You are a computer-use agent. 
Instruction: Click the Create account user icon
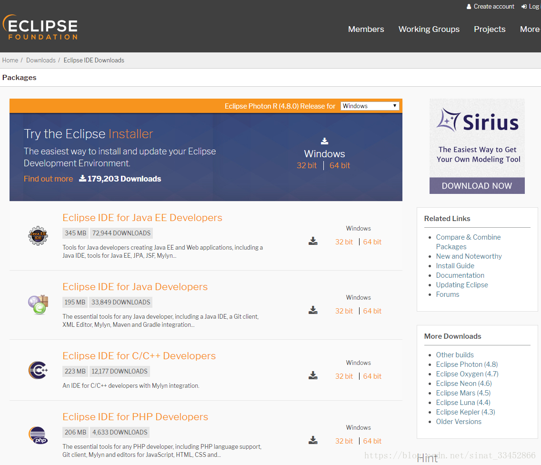469,7
